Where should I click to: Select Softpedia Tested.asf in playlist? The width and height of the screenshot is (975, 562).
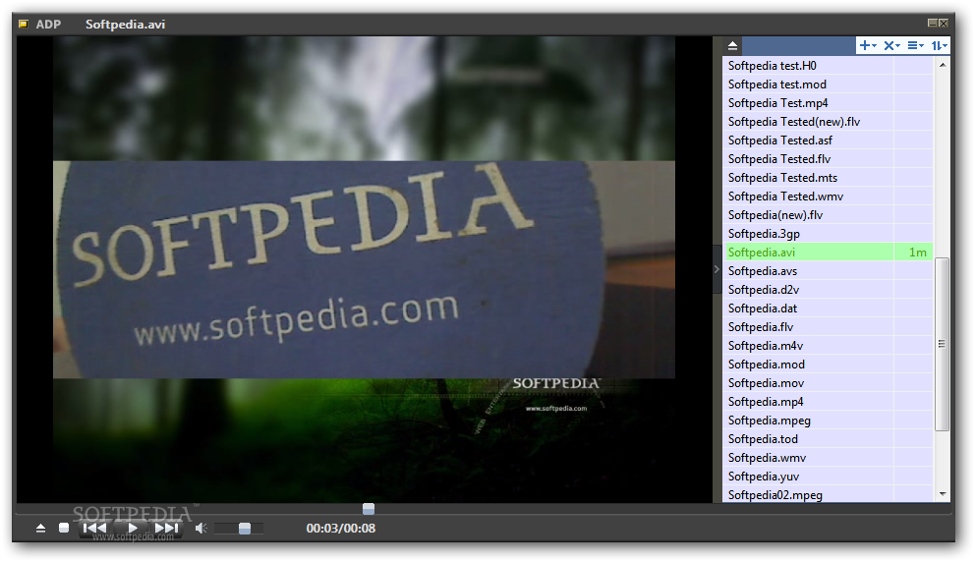[x=827, y=140]
